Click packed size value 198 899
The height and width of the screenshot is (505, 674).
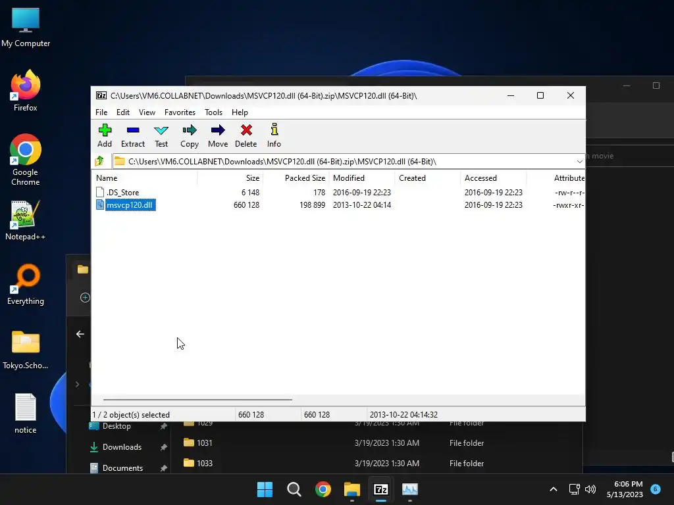[313, 205]
